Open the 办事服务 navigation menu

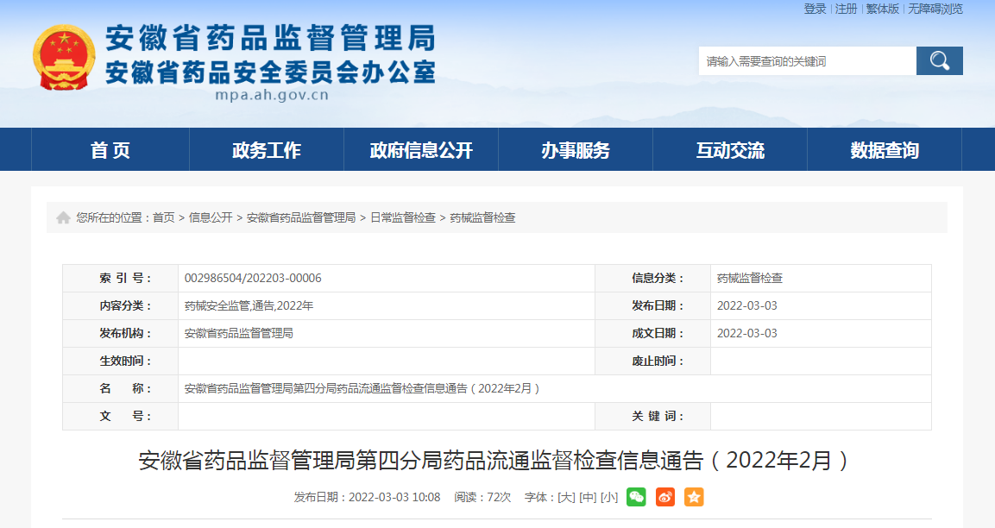576,150
